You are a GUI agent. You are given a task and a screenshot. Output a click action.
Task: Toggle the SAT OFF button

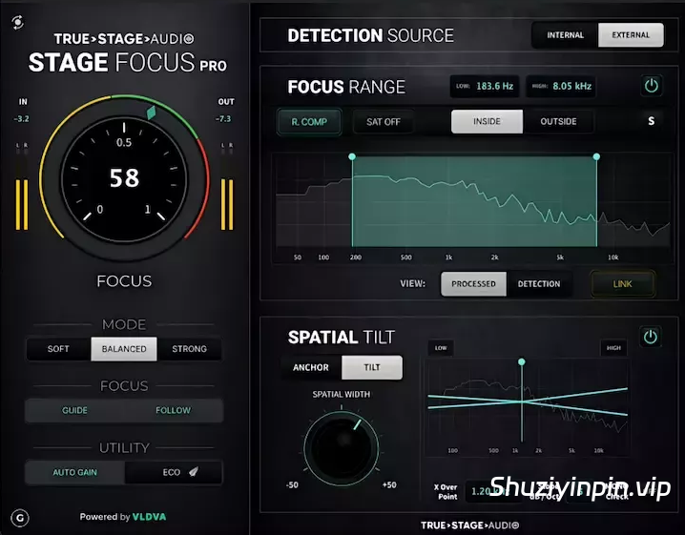click(384, 122)
